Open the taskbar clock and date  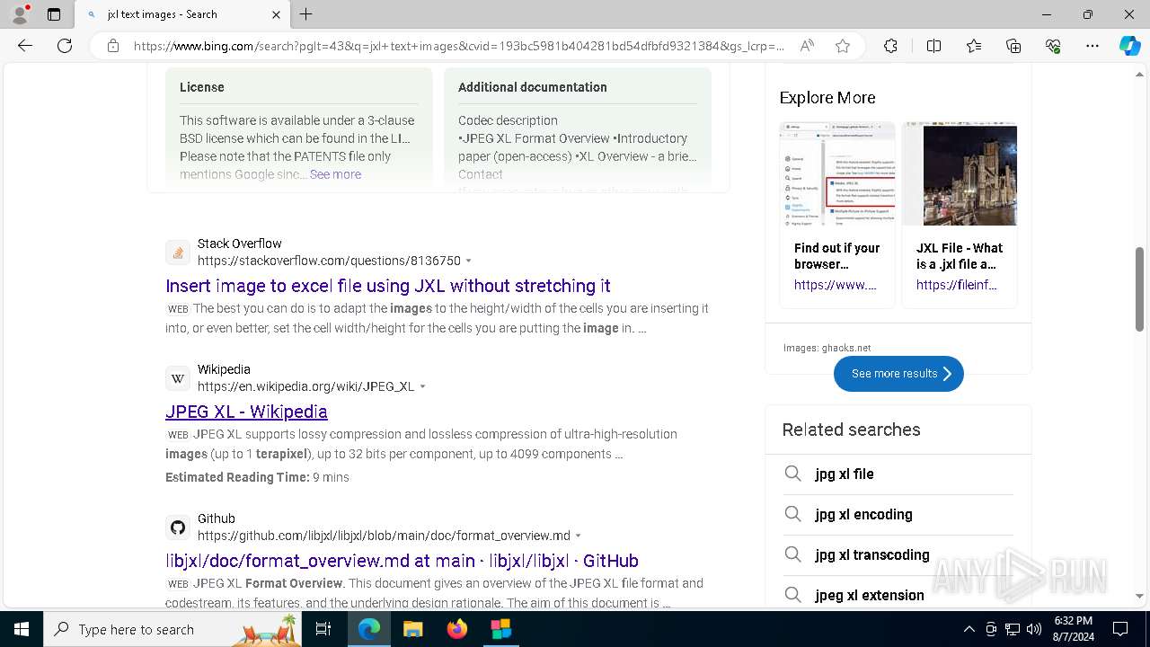[x=1074, y=629]
